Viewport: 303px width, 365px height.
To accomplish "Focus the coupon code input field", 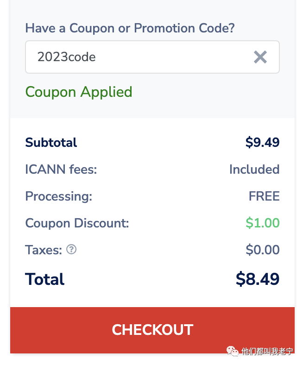I will point(139,57).
